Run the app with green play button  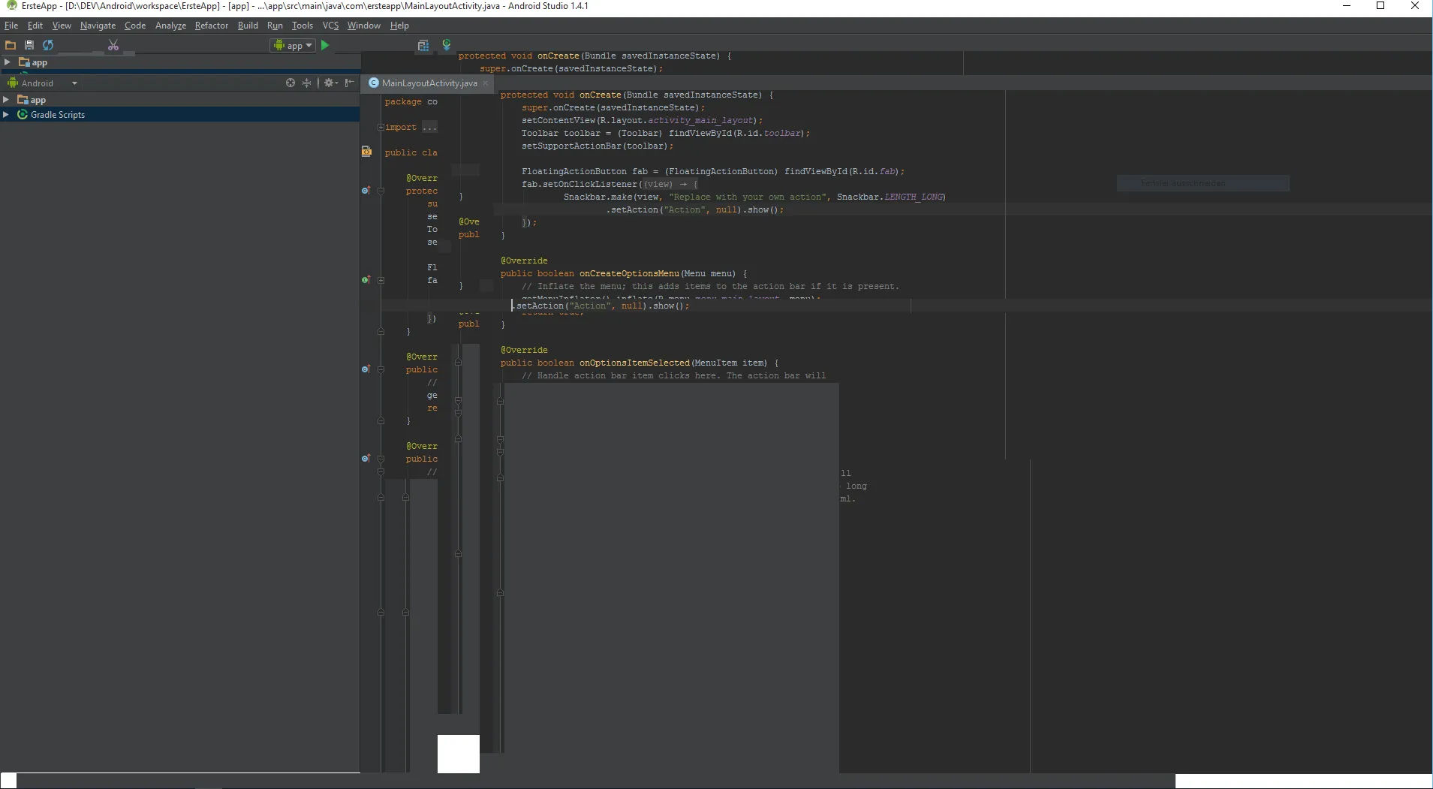[x=325, y=45]
